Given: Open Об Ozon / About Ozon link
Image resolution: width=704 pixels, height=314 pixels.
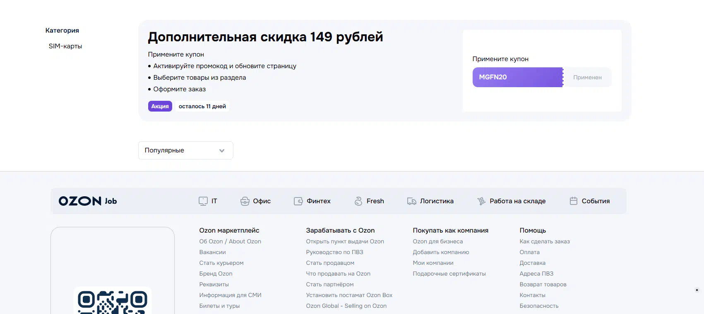Looking at the screenshot, I should point(230,242).
